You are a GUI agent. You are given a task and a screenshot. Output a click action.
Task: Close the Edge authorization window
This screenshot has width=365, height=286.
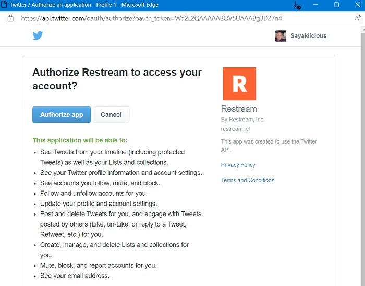358,5
